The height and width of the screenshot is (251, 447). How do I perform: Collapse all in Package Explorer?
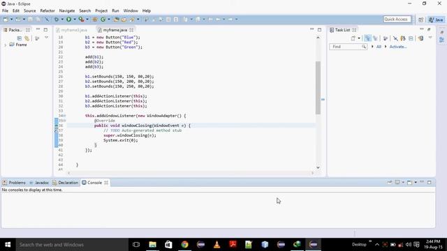tap(20, 38)
